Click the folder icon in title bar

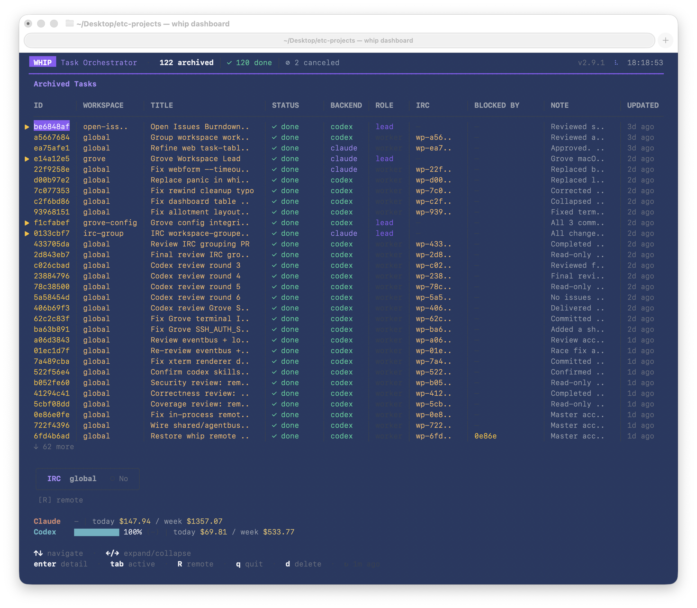click(x=70, y=23)
